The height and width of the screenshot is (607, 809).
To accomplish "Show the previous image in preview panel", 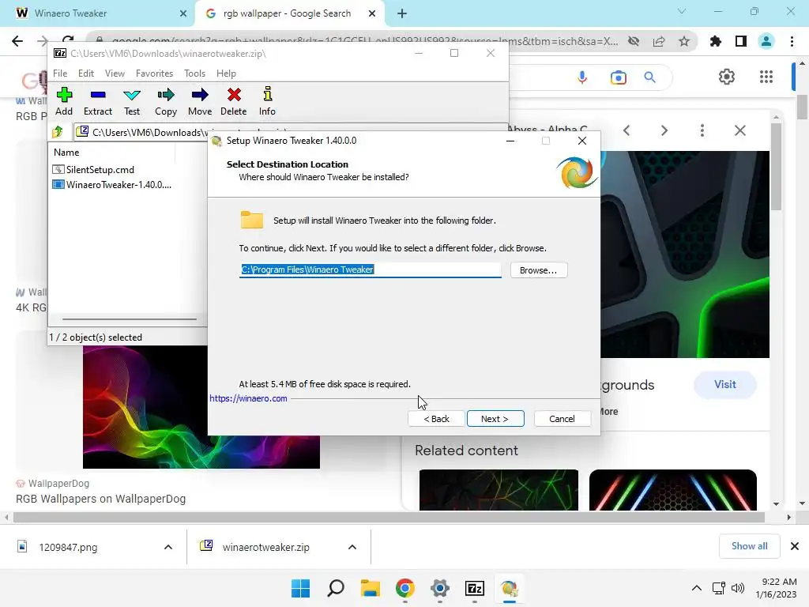I will coord(627,130).
